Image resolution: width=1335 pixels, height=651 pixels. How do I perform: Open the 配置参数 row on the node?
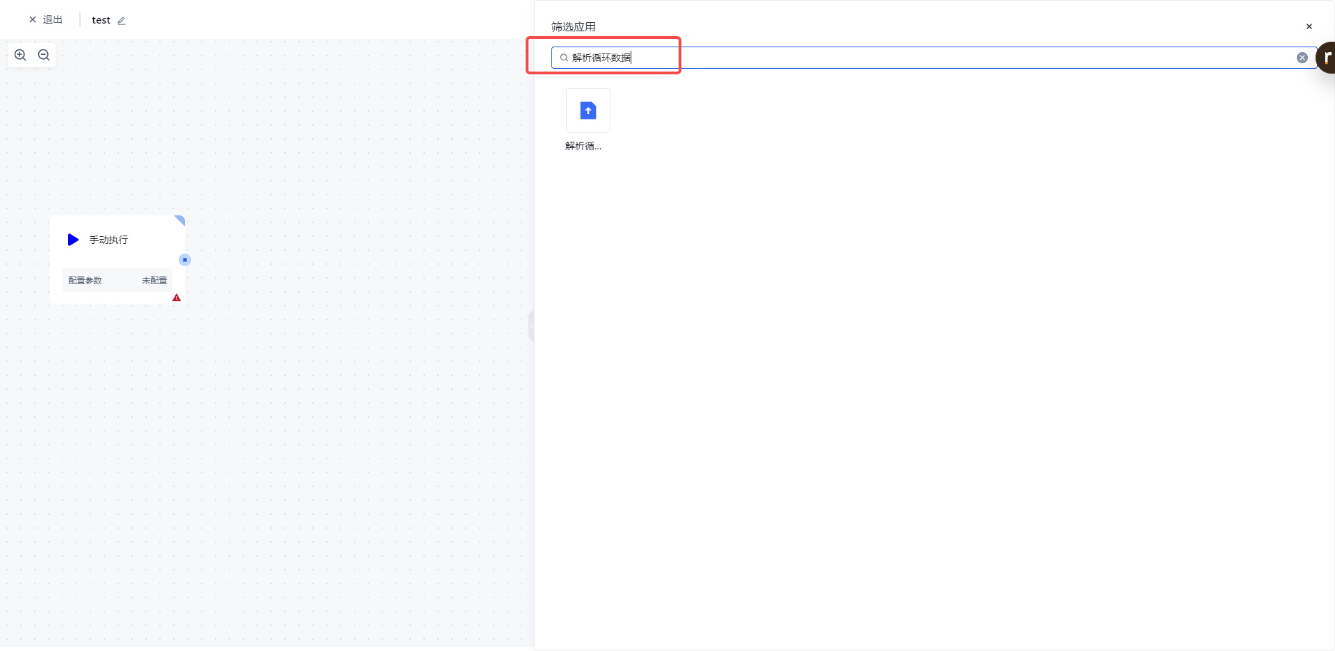86,281
